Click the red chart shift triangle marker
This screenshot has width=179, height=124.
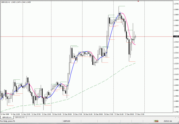point(138,1)
